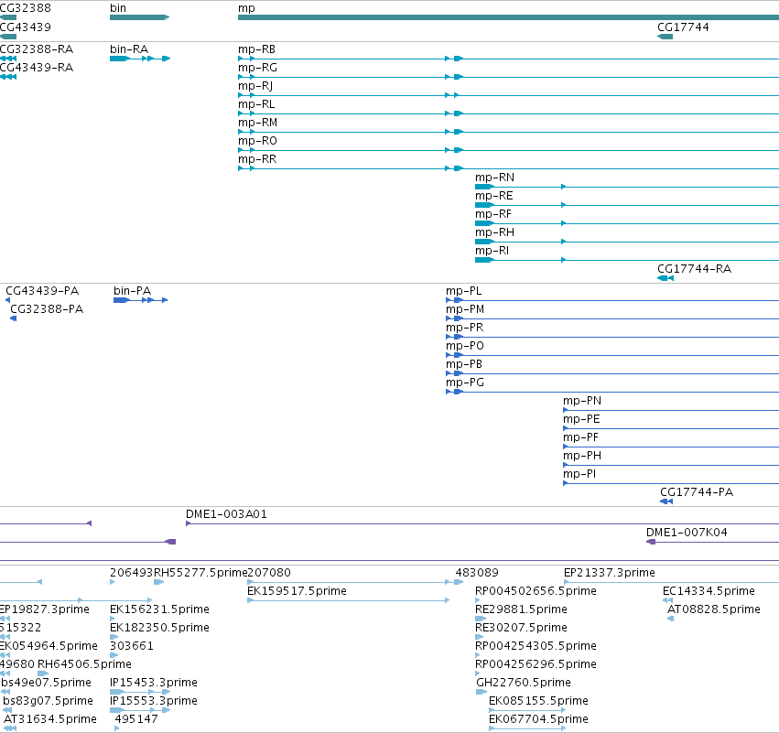Image resolution: width=779 pixels, height=733 pixels.
Task: Click EST RH64506.5prime
Action: [x=84, y=665]
